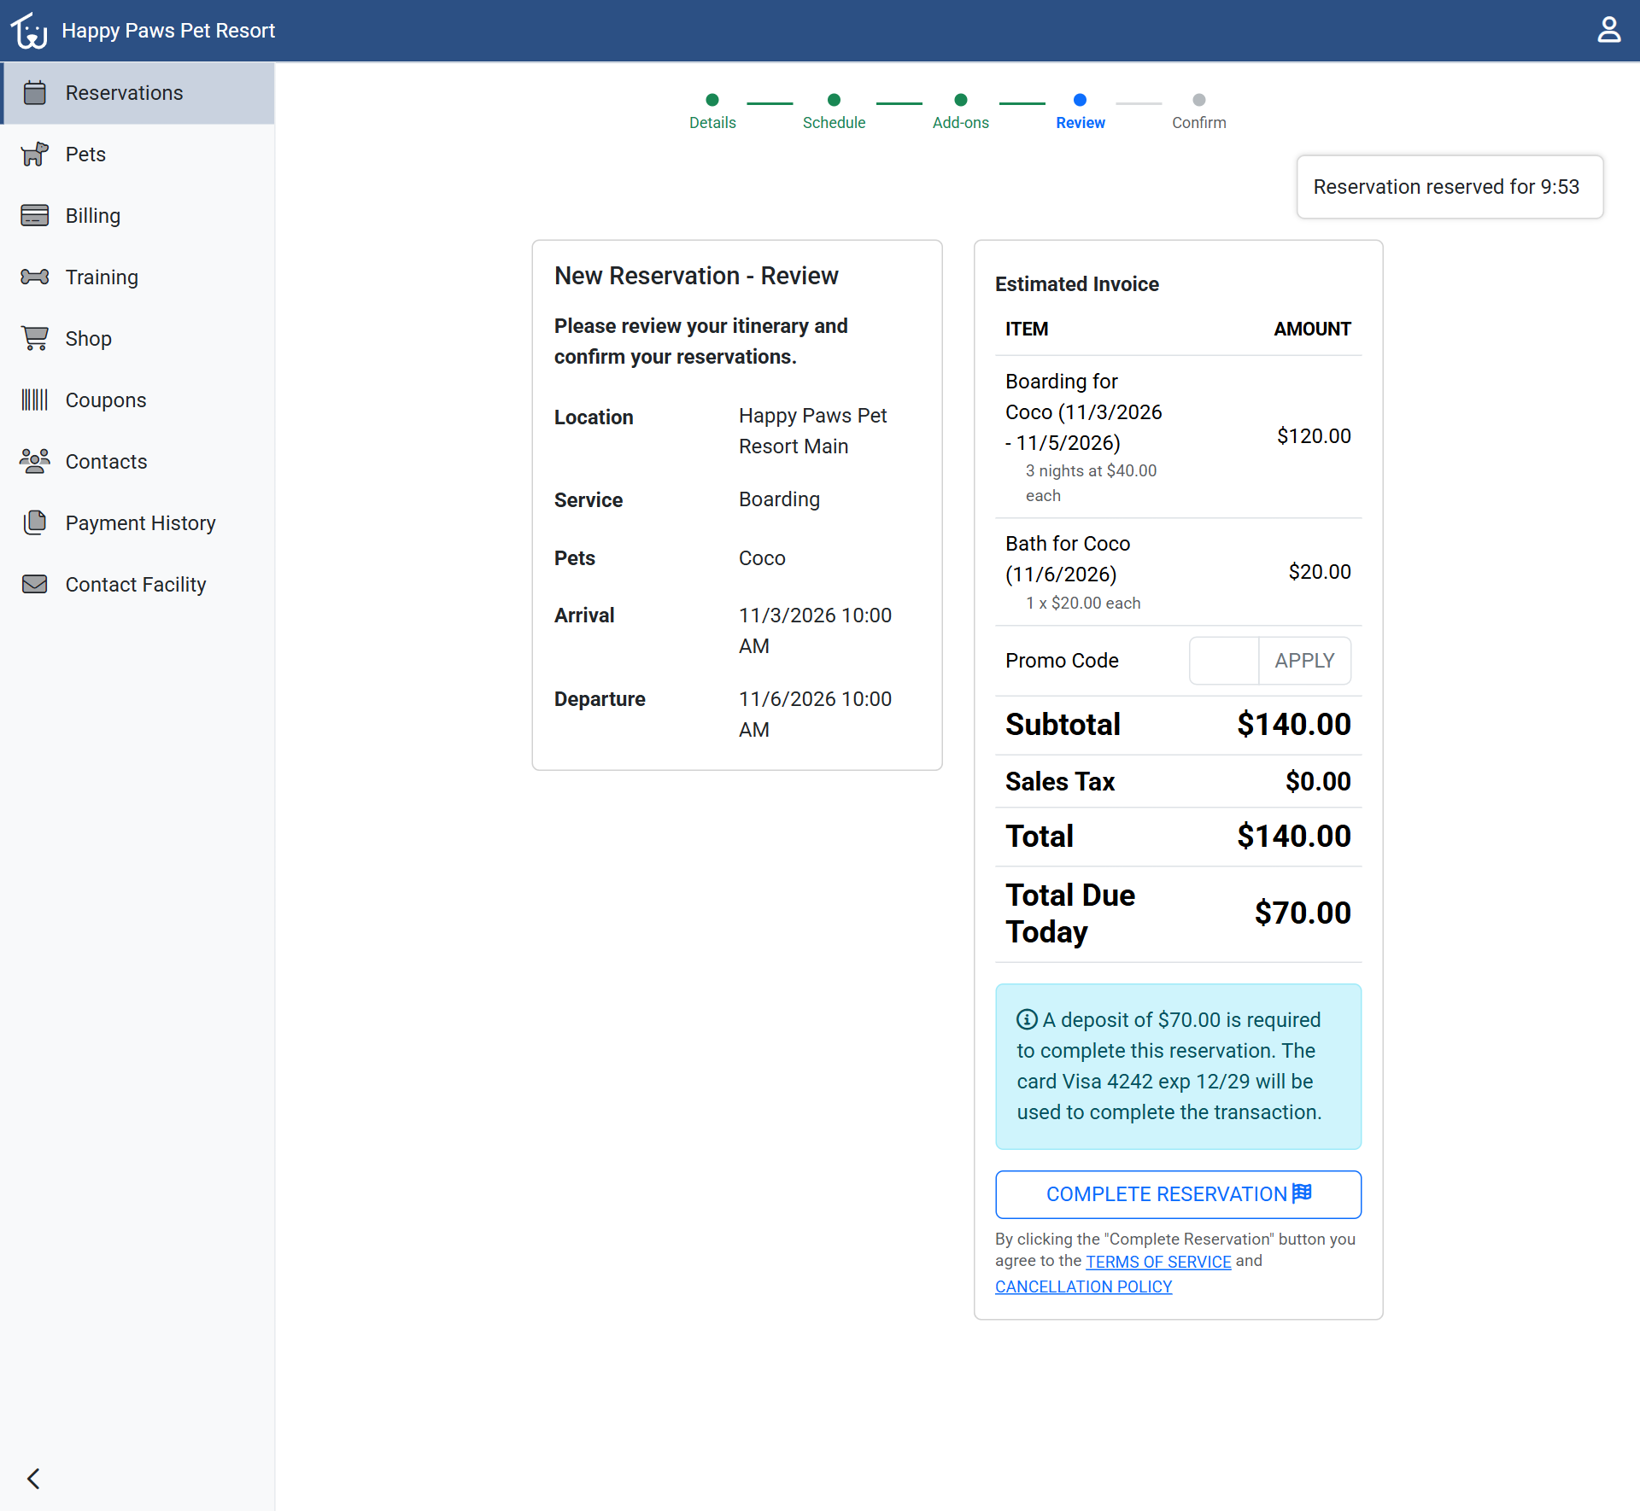1640x1511 pixels.
Task: Click the '$120.00' boarding amount
Action: coord(1314,436)
